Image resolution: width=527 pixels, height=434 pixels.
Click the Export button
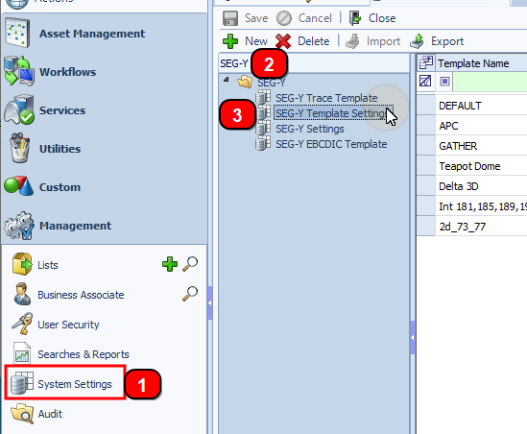pos(437,41)
